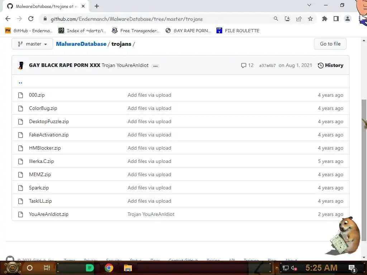Image resolution: width=367 pixels, height=275 pixels.
Task: Click the file icon next to YouAreAnIdiot.zip
Action: click(x=20, y=214)
